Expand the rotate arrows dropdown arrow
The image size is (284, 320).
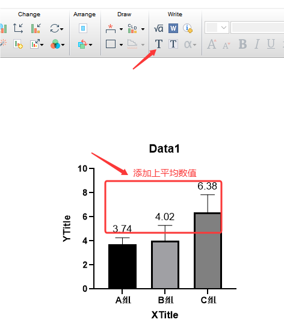[61, 29]
